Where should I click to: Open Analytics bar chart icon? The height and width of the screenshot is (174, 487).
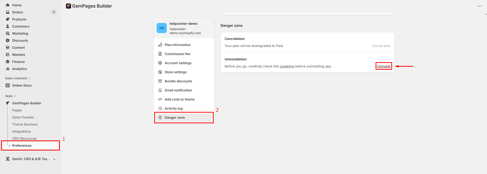(8, 69)
